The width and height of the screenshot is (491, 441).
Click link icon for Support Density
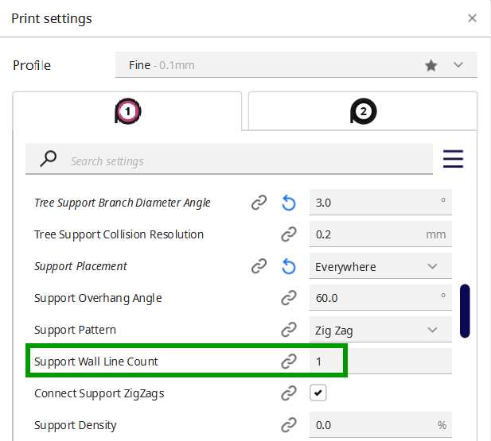coord(288,425)
